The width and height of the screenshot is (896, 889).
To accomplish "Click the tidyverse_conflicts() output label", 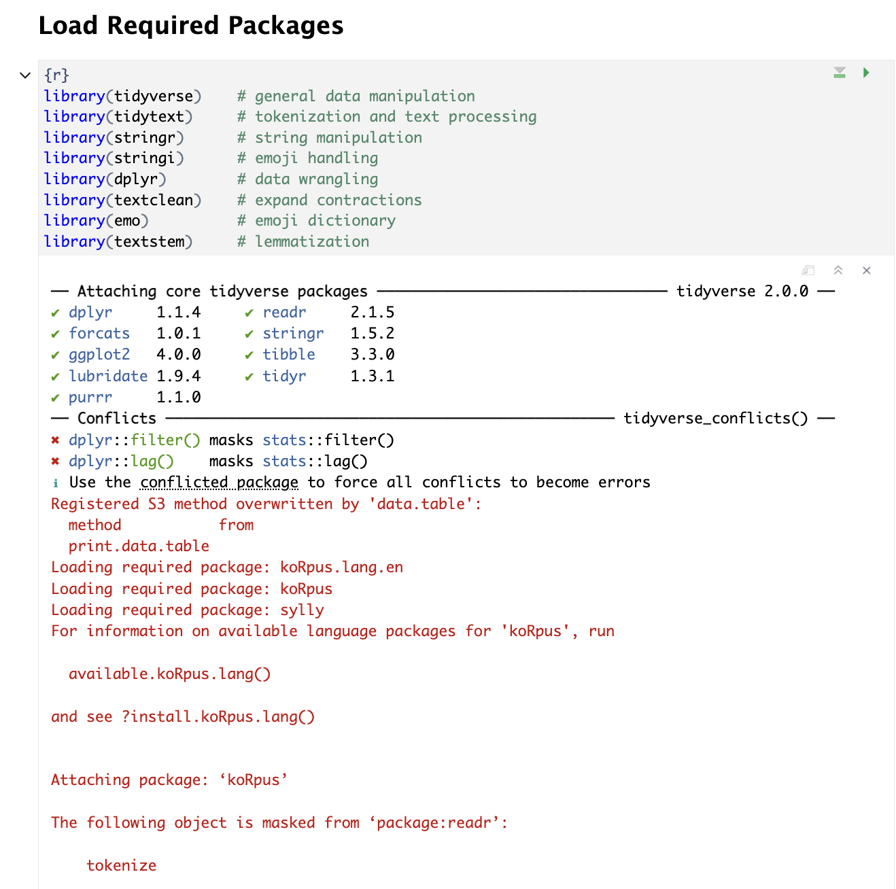I will pos(716,419).
